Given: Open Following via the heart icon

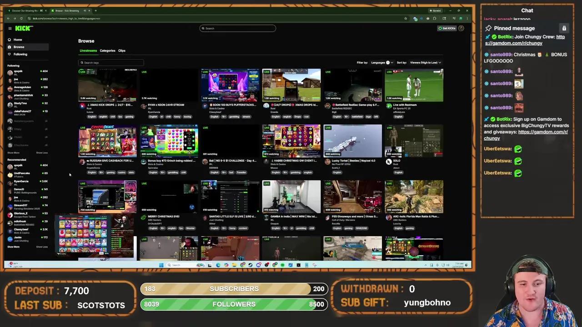Looking at the screenshot, I should point(9,54).
